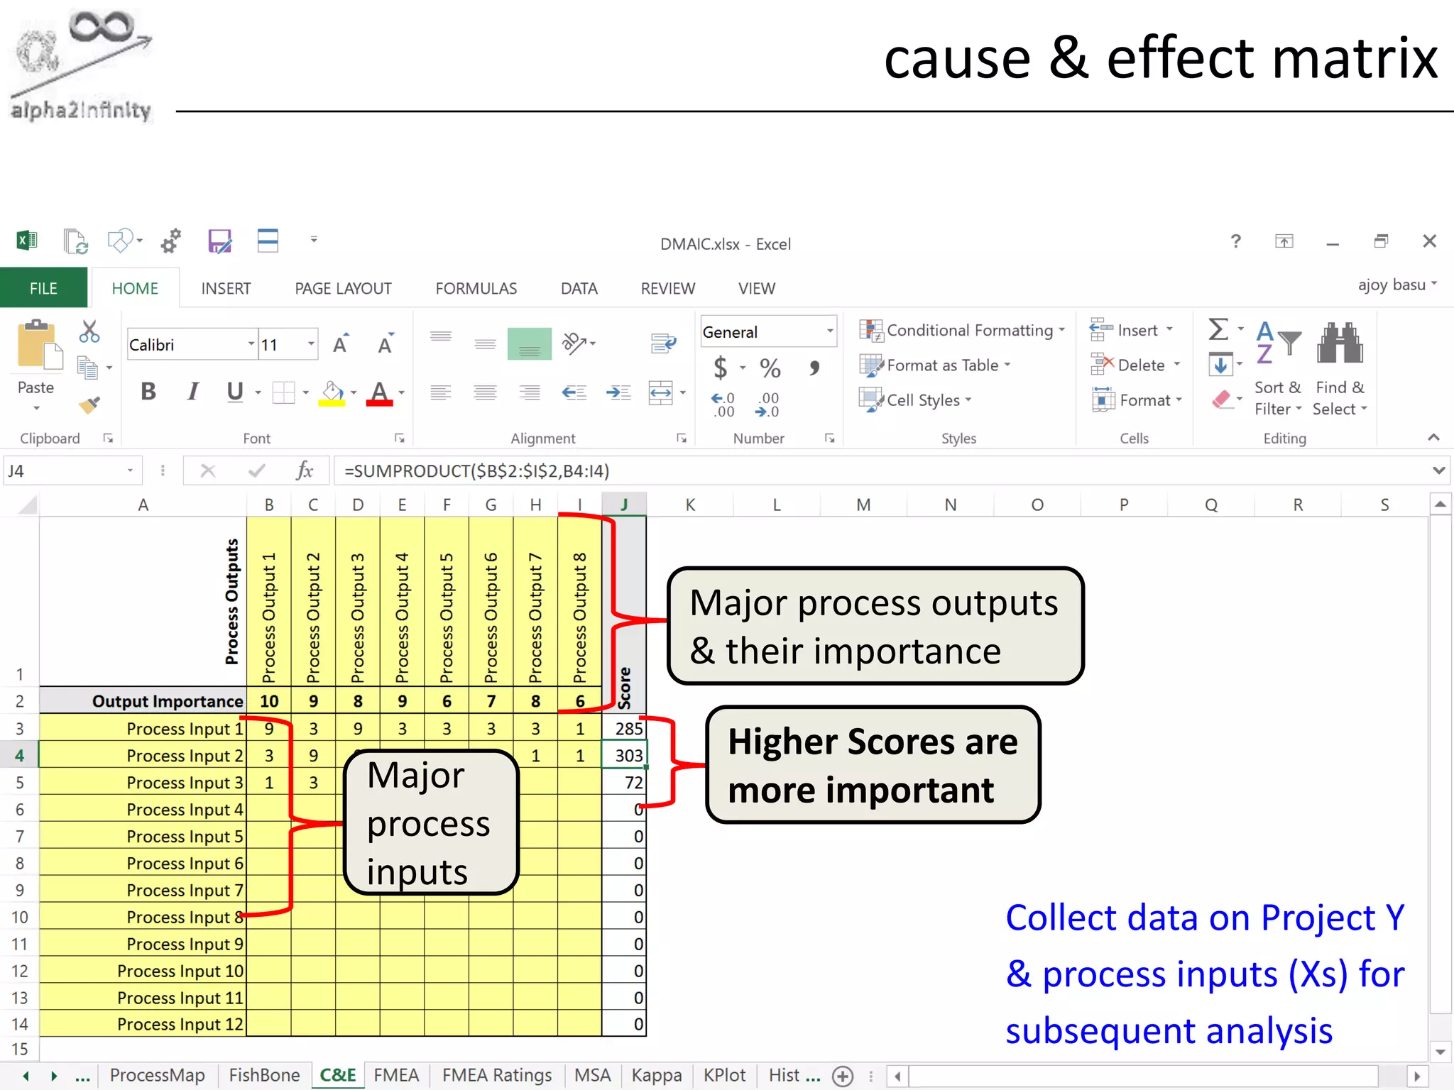Image resolution: width=1454 pixels, height=1090 pixels.
Task: Click the Percent Style icon
Action: pyautogui.click(x=770, y=368)
